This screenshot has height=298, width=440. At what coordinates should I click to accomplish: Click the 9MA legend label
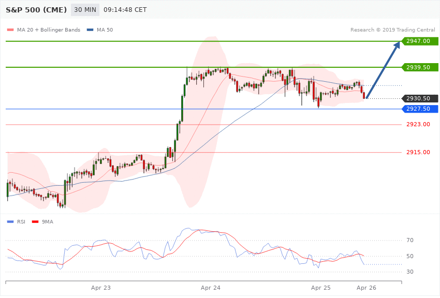pyautogui.click(x=48, y=222)
